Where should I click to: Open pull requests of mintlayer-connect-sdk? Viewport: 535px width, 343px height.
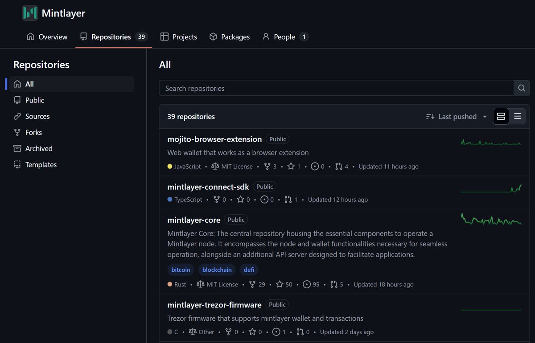click(291, 200)
